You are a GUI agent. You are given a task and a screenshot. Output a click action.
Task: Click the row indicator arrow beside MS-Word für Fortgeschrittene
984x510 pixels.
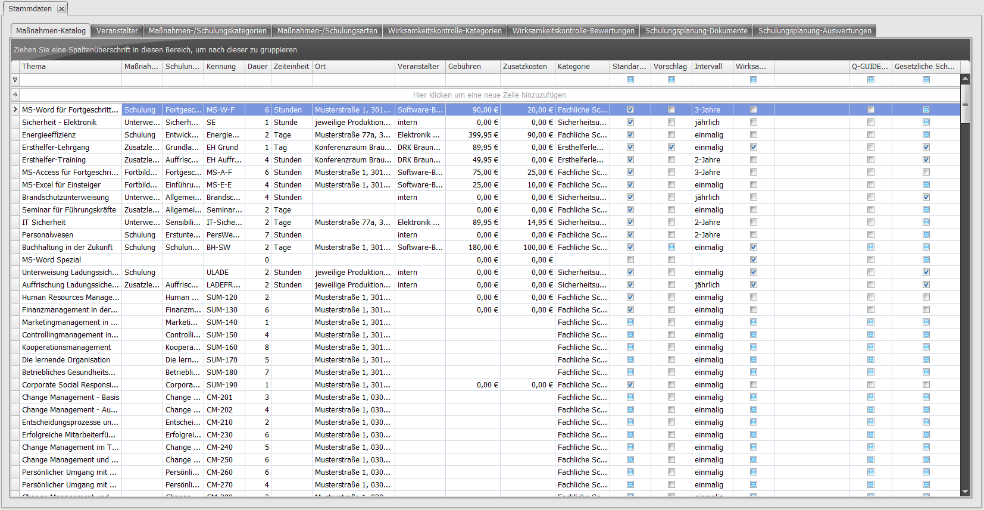point(15,109)
